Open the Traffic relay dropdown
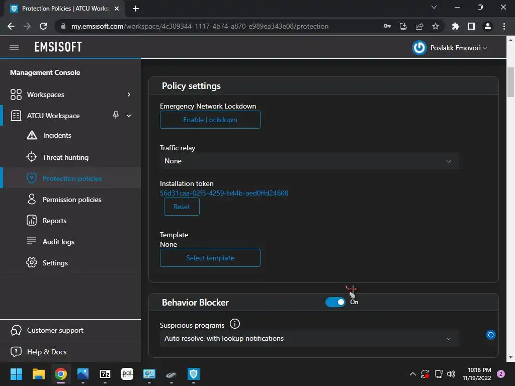The height and width of the screenshot is (386, 515). [309, 161]
